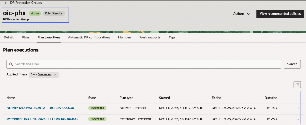Viewport: 306px width, 125px height.
Task: Open the column display settings icon
Action: (x=297, y=85)
